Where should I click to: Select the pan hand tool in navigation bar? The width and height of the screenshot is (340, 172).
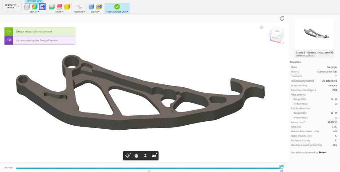pos(136,156)
